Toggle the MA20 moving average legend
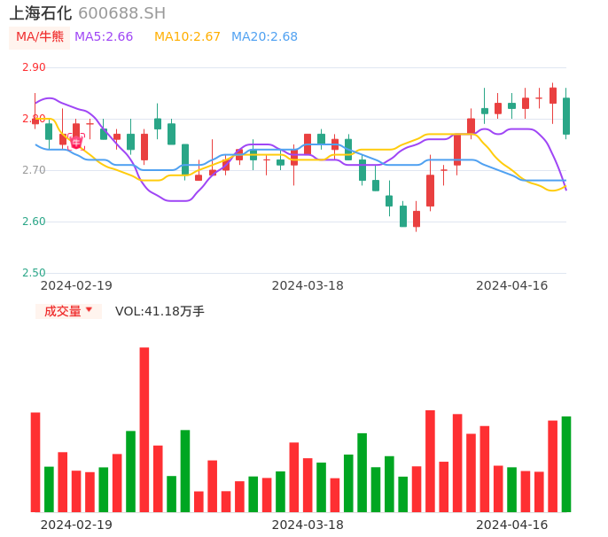The width and height of the screenshot is (608, 537). click(x=264, y=37)
